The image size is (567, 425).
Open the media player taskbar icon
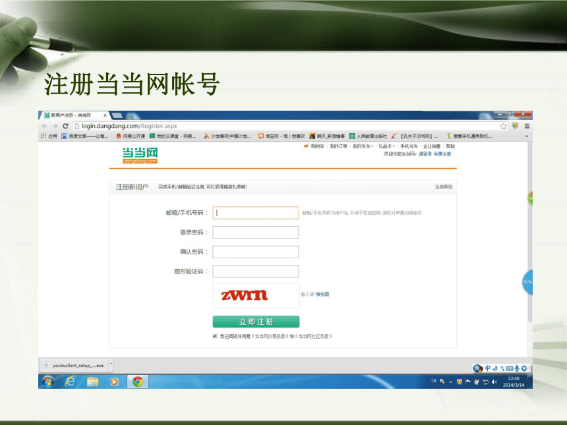115,382
